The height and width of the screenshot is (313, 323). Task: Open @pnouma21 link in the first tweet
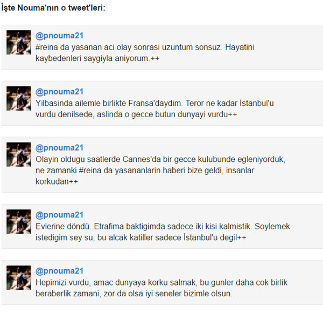59,36
